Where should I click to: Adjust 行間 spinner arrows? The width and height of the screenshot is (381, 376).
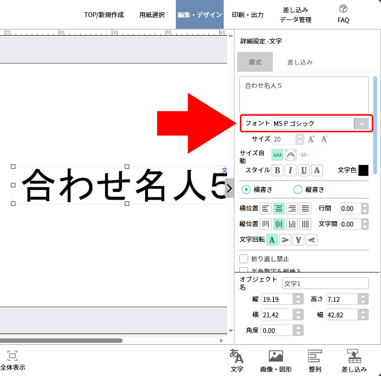364,209
